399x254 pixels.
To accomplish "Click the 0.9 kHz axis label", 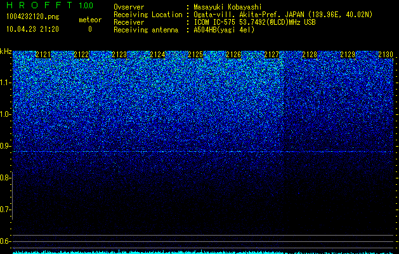I will (x=5, y=146).
